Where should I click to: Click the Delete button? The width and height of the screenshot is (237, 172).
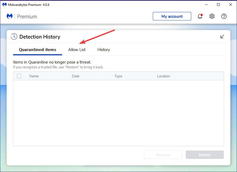(205, 155)
